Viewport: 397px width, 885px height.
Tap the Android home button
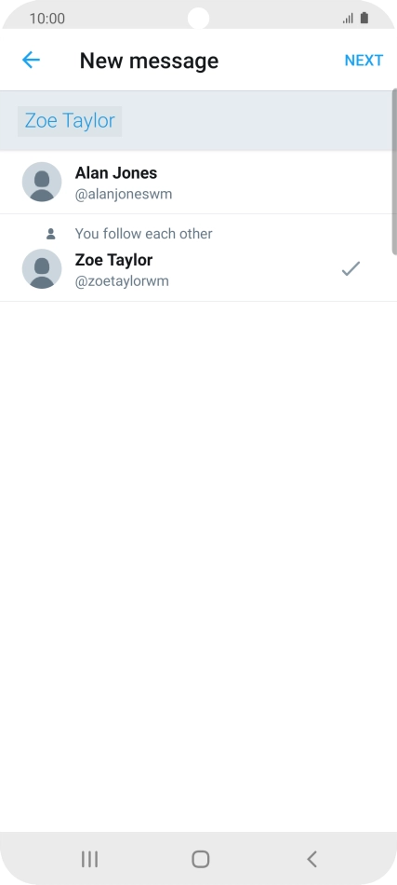tap(201, 859)
